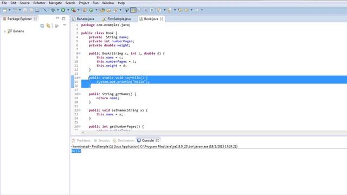Click the terminated FirstSample console status line
347x195 pixels.
pyautogui.click(x=154, y=147)
